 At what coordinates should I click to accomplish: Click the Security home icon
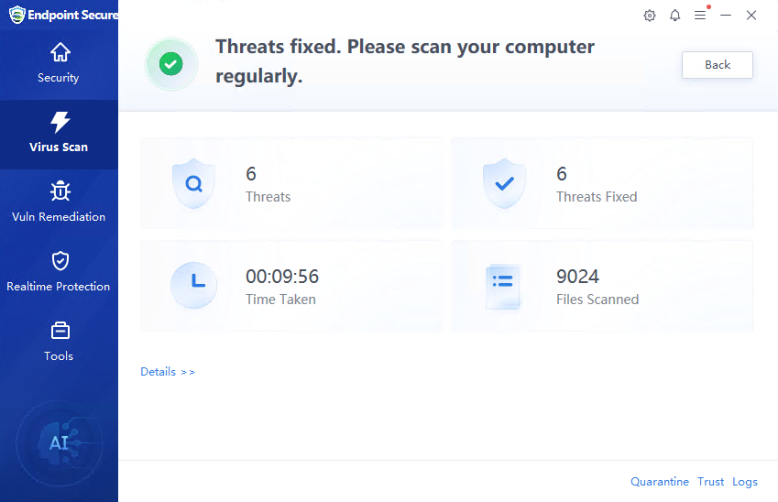(x=60, y=52)
